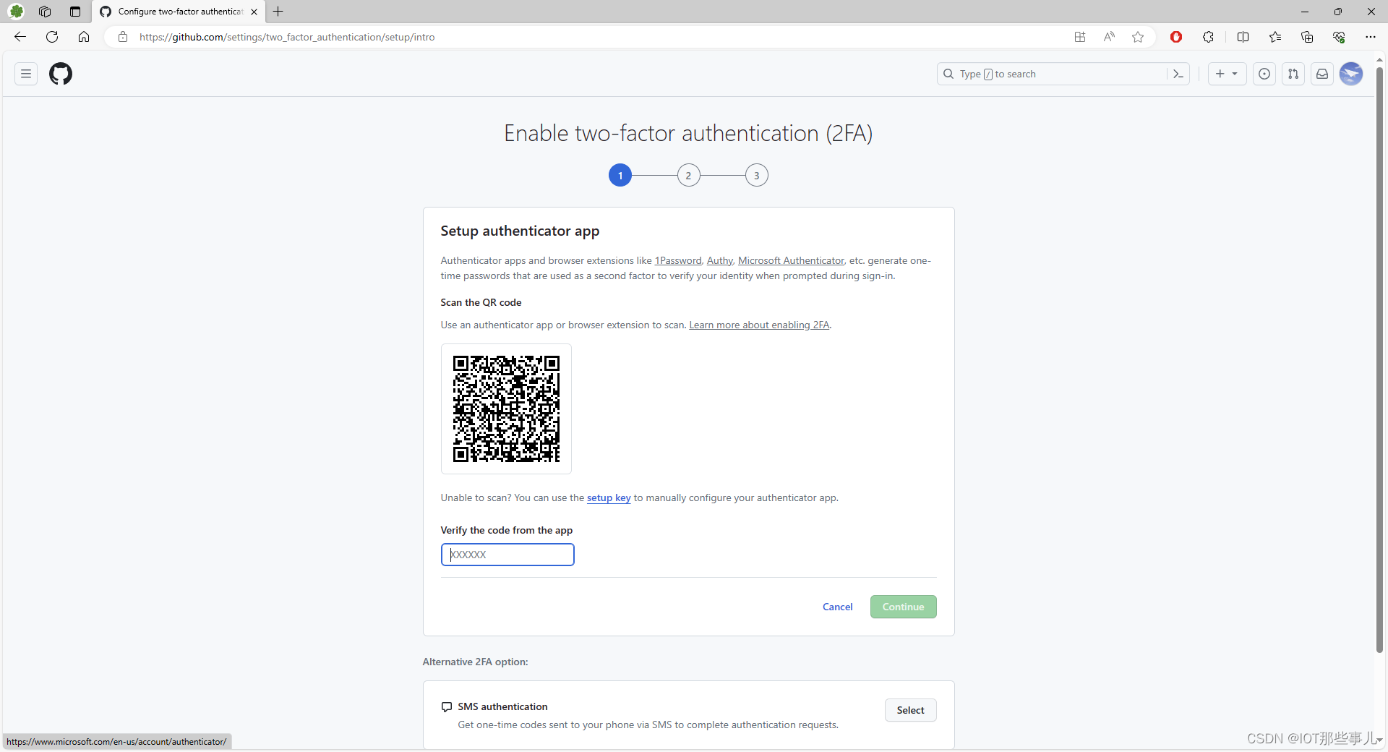Go to GitHub homepage via Octocat logo
The width and height of the screenshot is (1388, 752).
click(x=61, y=74)
